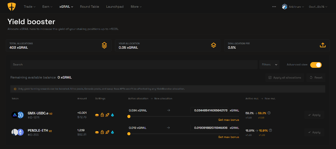336x149 pixels.
Task: Click the 0.05 xGRAIL your allocation value
Action: [128, 48]
